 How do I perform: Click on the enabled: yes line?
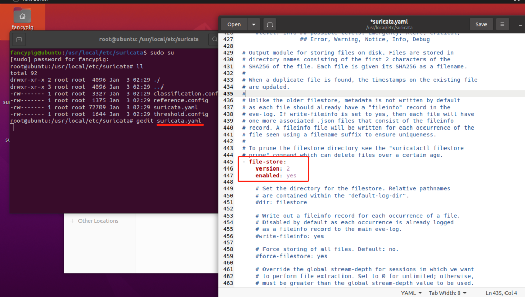pos(276,175)
